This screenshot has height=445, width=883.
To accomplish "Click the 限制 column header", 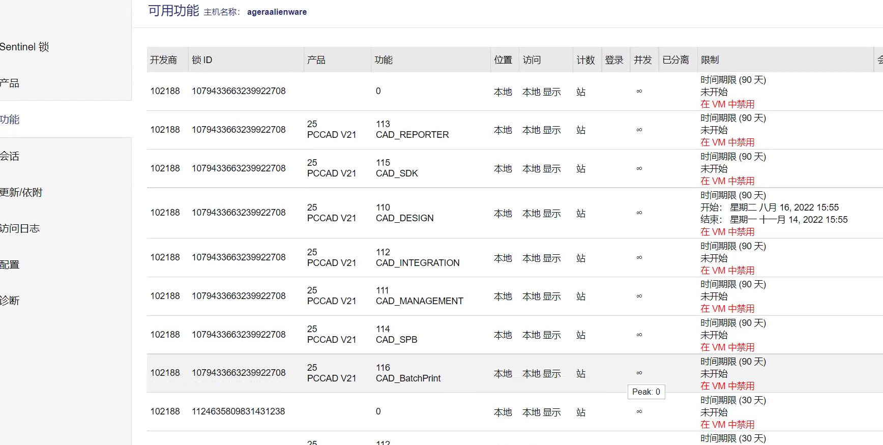I will 710,60.
